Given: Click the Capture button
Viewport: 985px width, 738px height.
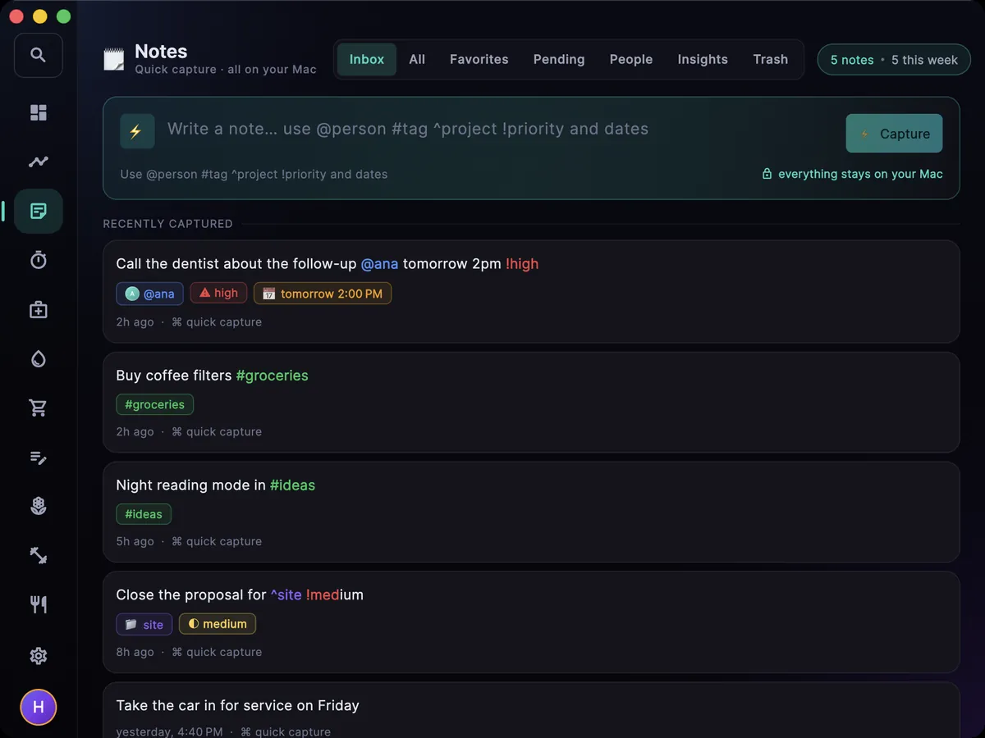Looking at the screenshot, I should click(x=894, y=134).
